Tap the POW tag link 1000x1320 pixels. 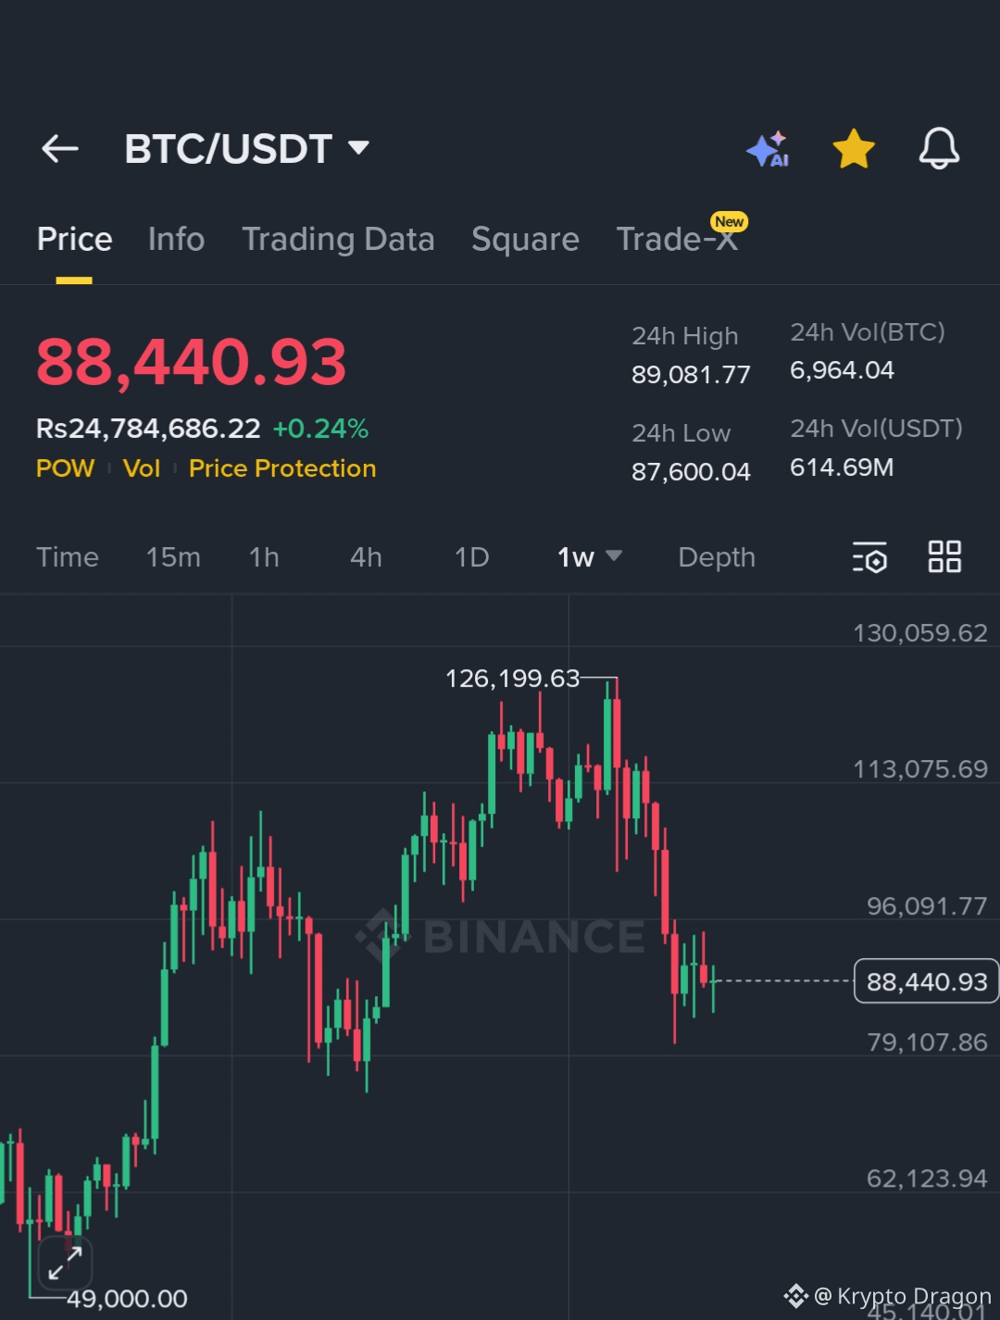click(x=65, y=468)
